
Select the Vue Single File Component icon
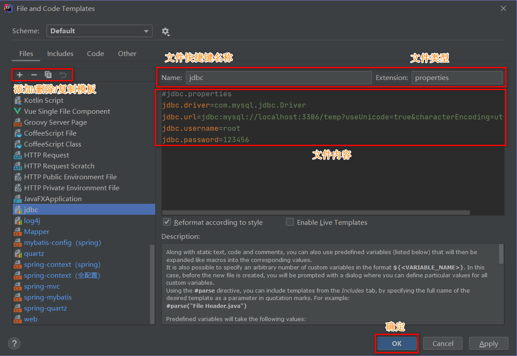18,111
